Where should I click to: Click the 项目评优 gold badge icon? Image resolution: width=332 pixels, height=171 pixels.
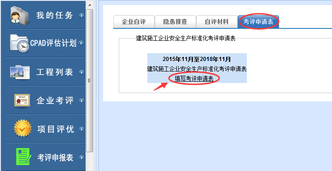(x=23, y=128)
